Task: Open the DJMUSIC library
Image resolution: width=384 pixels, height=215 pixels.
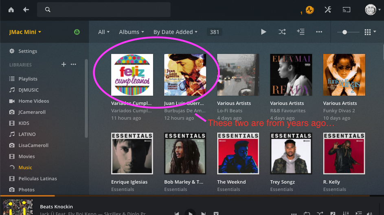Action: 29,90
